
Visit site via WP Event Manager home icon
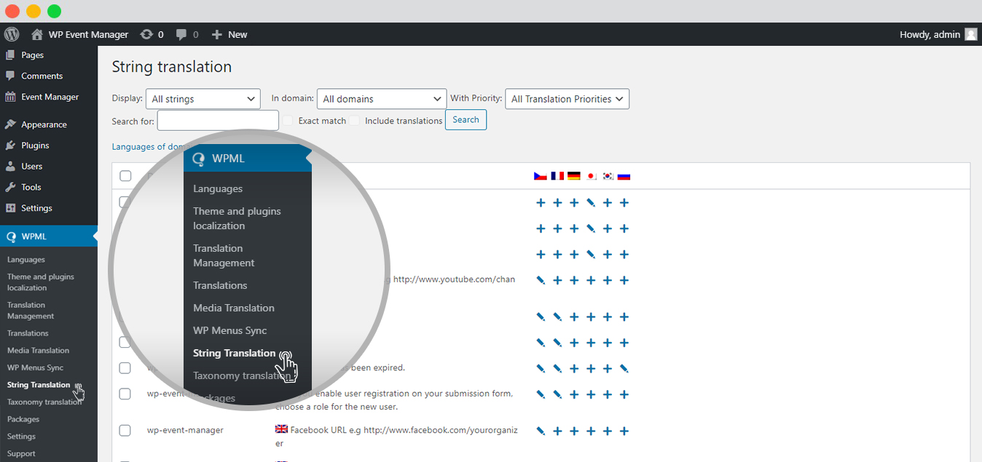click(x=37, y=34)
